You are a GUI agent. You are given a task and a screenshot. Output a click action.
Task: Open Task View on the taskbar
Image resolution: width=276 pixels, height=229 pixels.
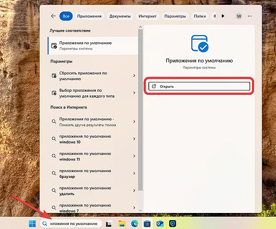pos(109,224)
